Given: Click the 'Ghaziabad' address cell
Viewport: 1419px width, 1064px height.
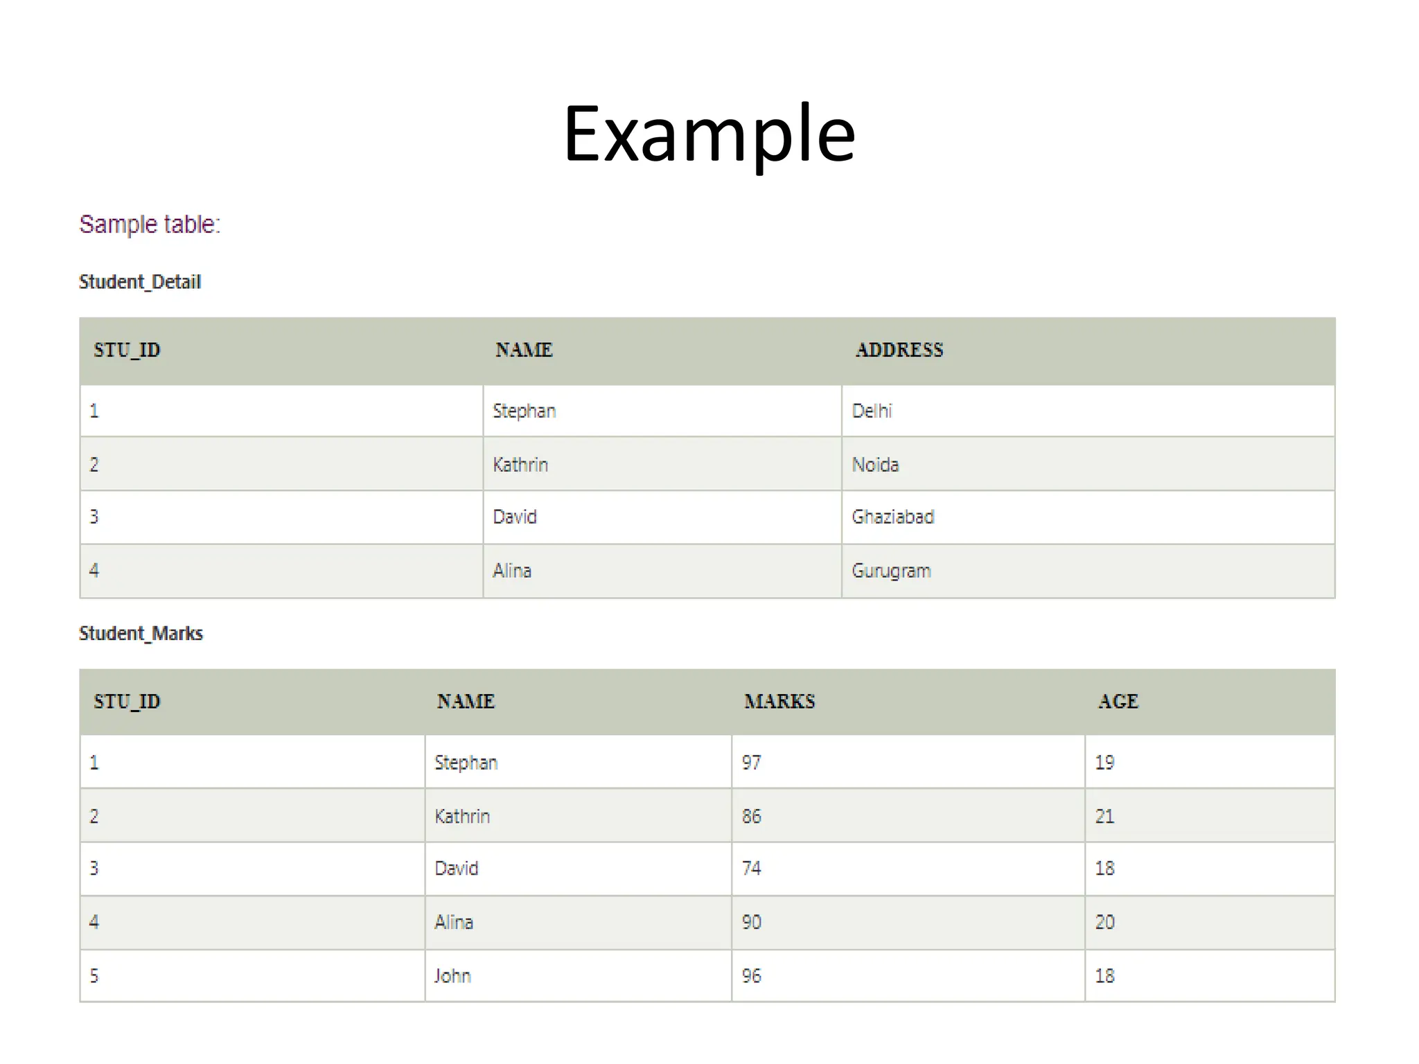Looking at the screenshot, I should tap(893, 517).
